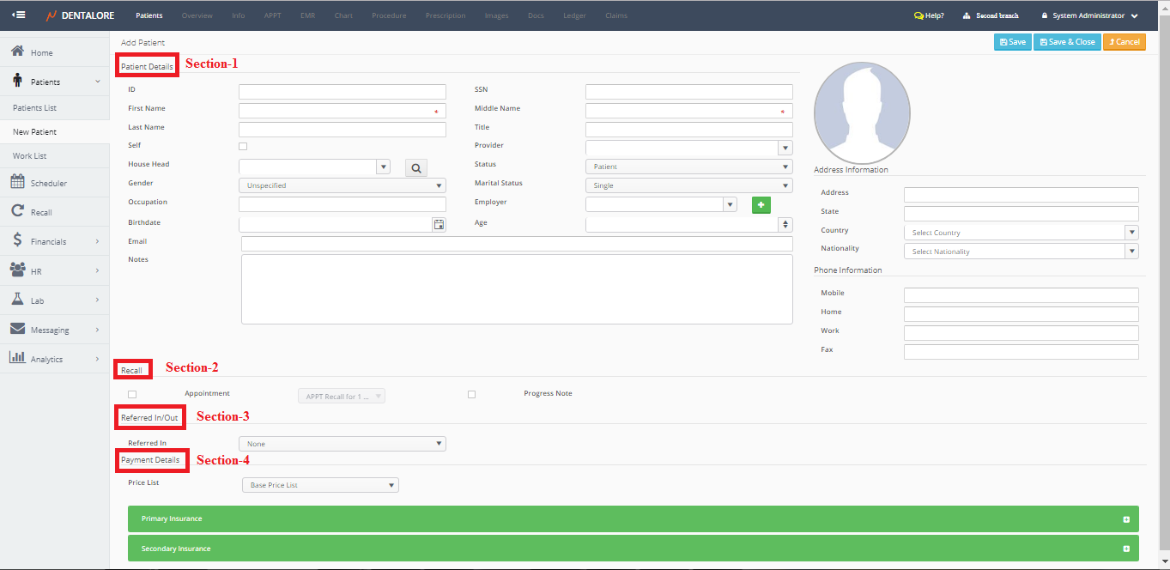Screen dimensions: 1170x570
Task: Click the Help? chat icon in header
Action: click(x=918, y=15)
